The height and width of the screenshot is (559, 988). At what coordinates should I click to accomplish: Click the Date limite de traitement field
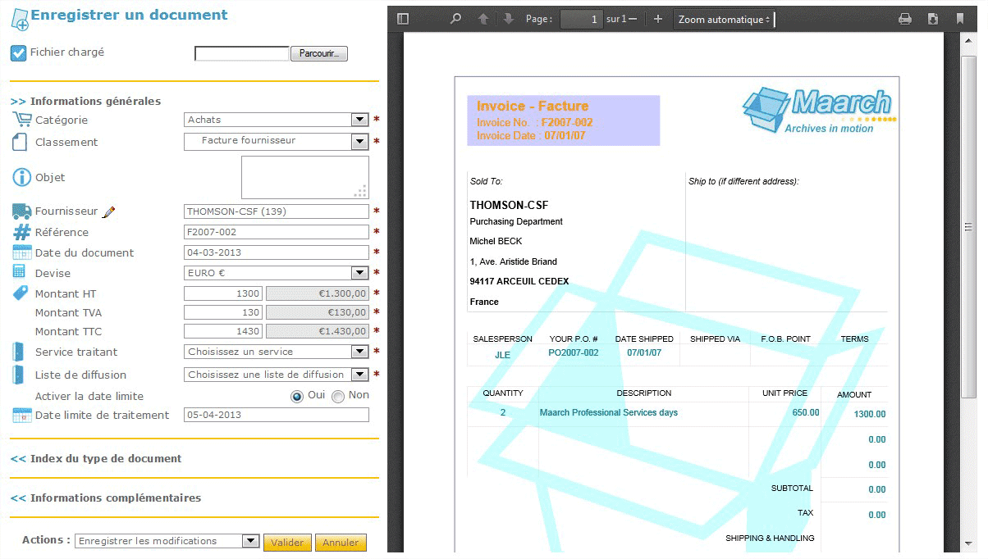tap(277, 415)
